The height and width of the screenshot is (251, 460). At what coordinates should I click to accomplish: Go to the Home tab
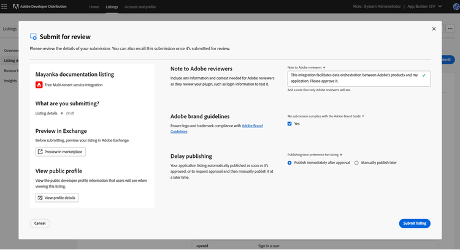[94, 7]
